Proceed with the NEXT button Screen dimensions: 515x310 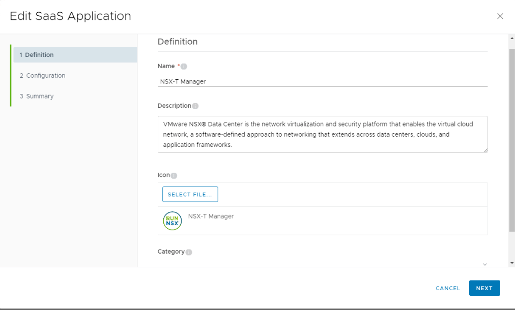click(x=484, y=288)
